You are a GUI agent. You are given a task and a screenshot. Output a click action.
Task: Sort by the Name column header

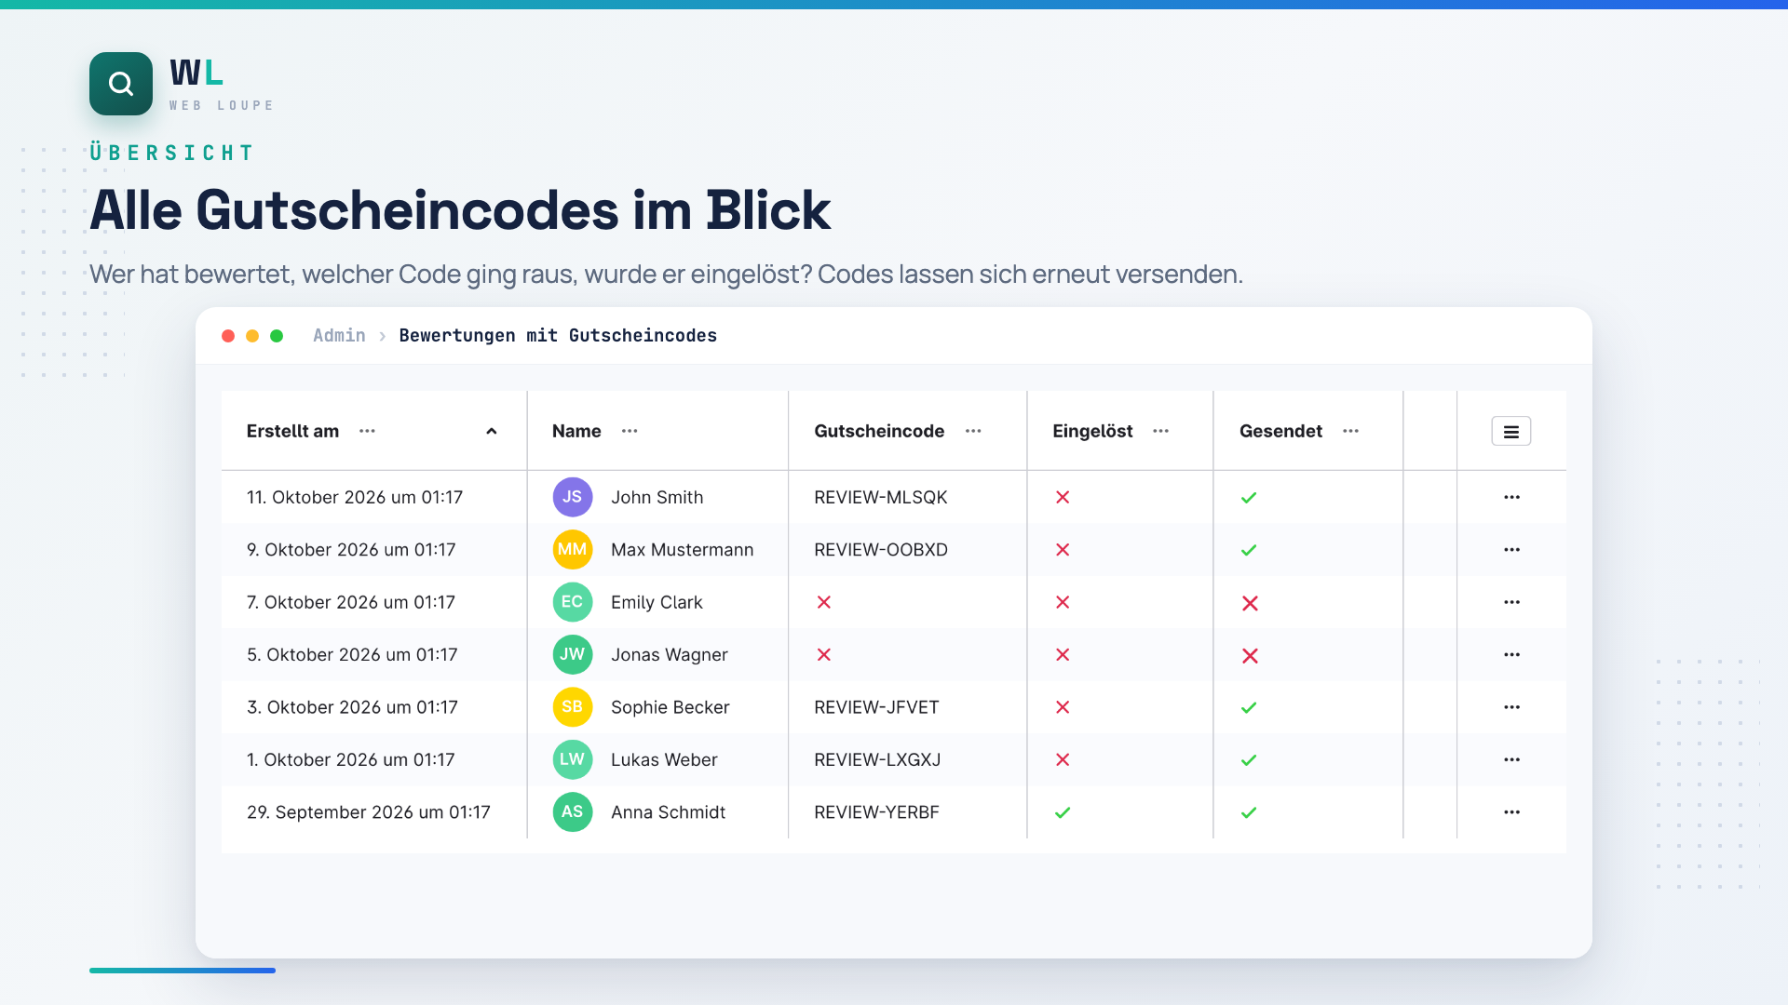coord(576,431)
